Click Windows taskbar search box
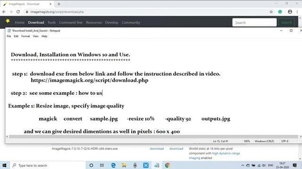The width and height of the screenshot is (302, 169). (x=47, y=165)
